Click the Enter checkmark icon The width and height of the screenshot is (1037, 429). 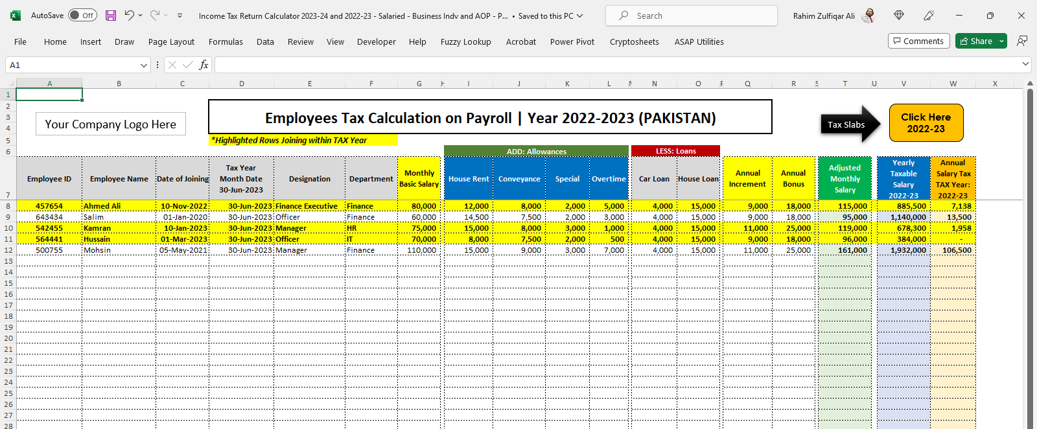pos(188,65)
